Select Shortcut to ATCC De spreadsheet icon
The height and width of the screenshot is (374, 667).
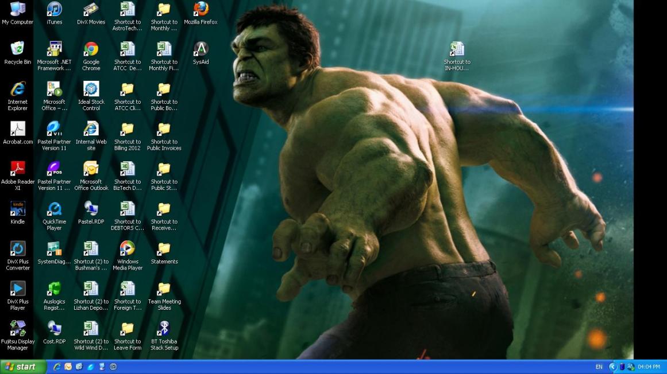pyautogui.click(x=127, y=49)
